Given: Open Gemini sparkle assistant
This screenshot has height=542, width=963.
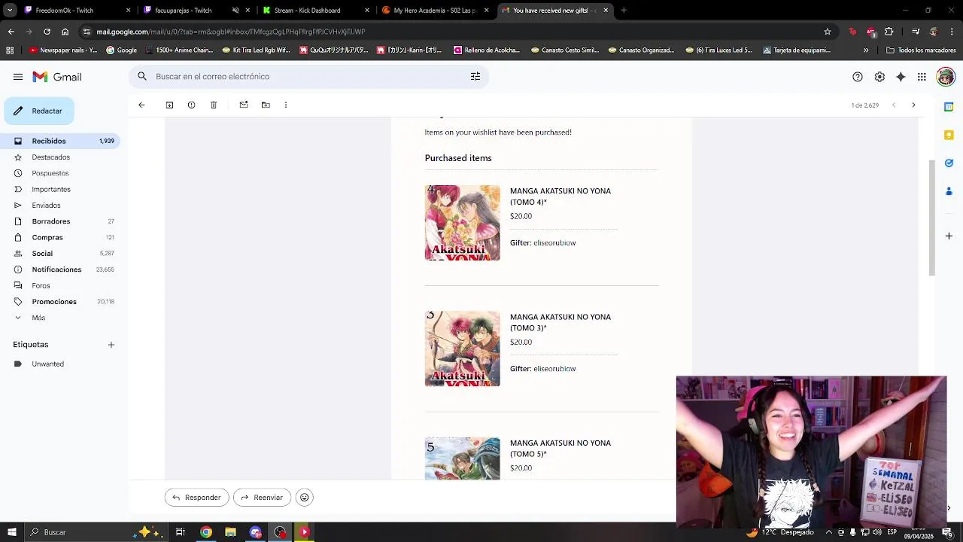Looking at the screenshot, I should coord(901,77).
